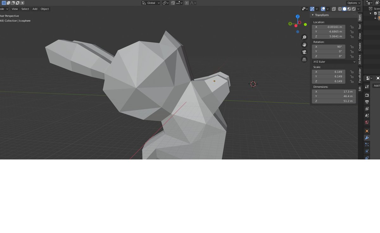Switch to solid viewport shading
The image size is (380, 233).
coord(345,9)
